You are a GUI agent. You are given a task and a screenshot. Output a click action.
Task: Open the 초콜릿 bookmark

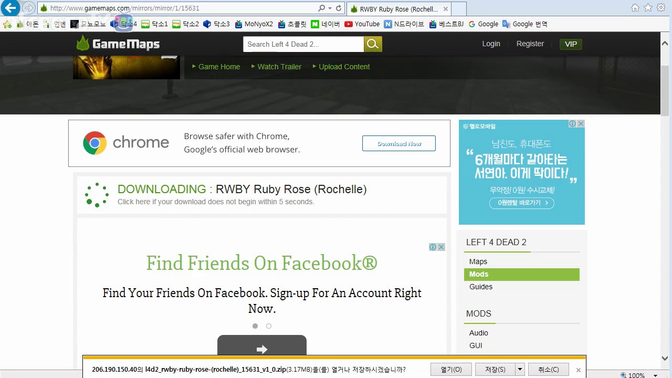[292, 24]
